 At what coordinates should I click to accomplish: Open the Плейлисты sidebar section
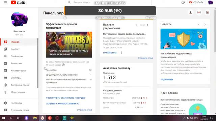point(19,56)
